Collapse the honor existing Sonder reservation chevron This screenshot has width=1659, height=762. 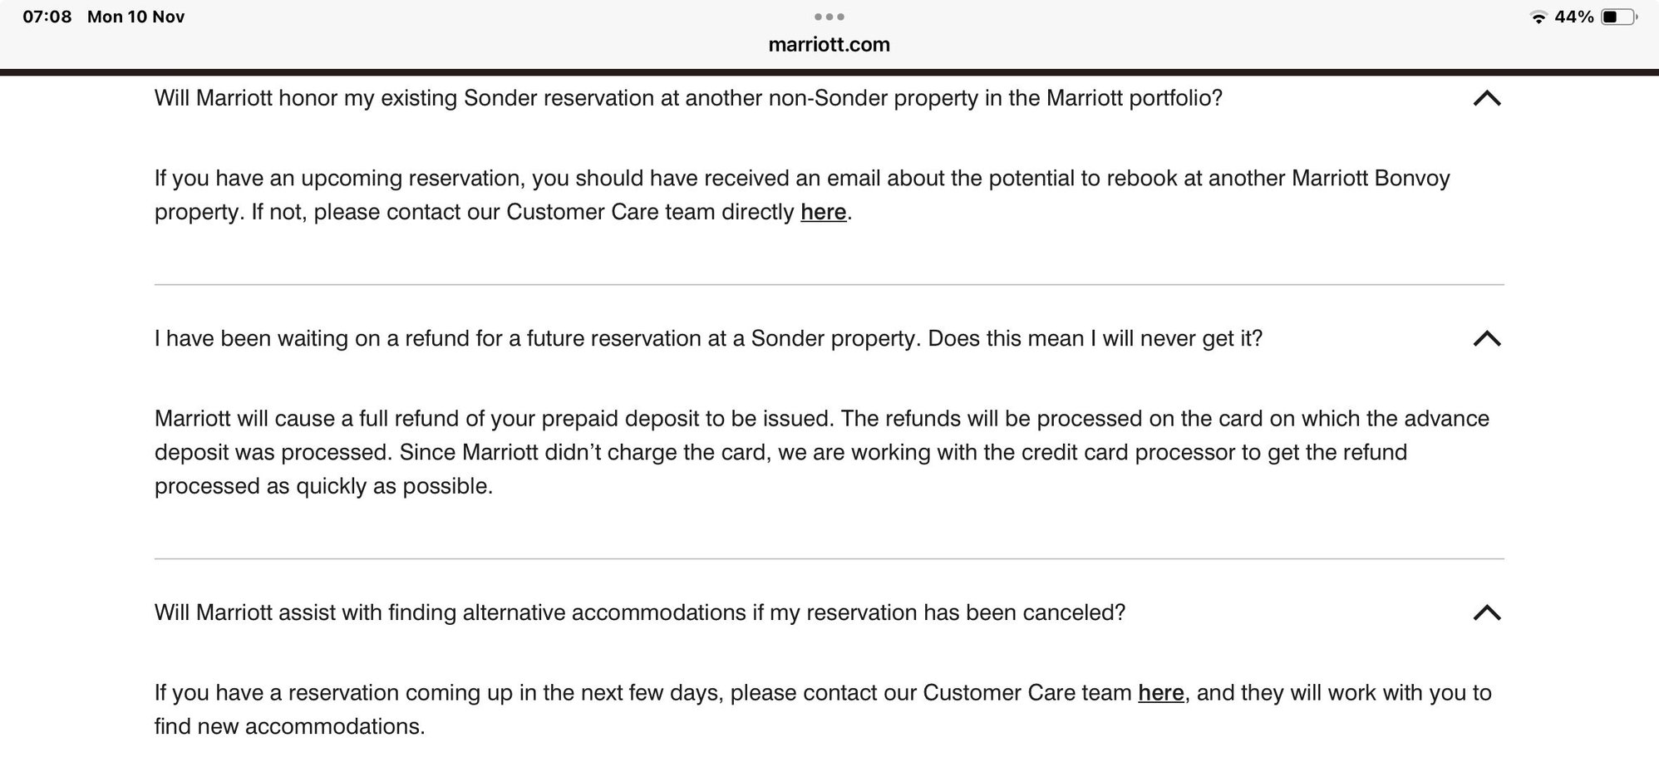(x=1486, y=99)
